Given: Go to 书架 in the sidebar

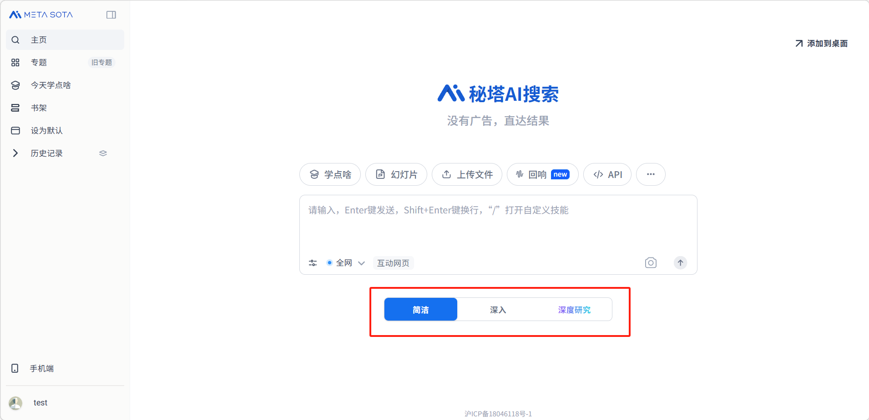Looking at the screenshot, I should point(39,108).
